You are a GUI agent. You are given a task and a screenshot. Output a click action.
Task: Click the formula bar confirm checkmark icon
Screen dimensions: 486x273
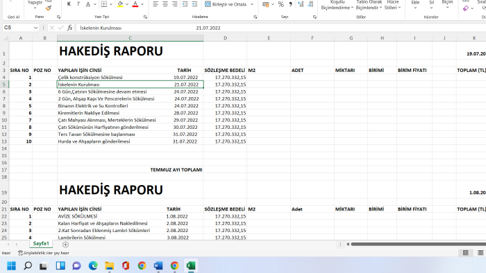[61, 28]
